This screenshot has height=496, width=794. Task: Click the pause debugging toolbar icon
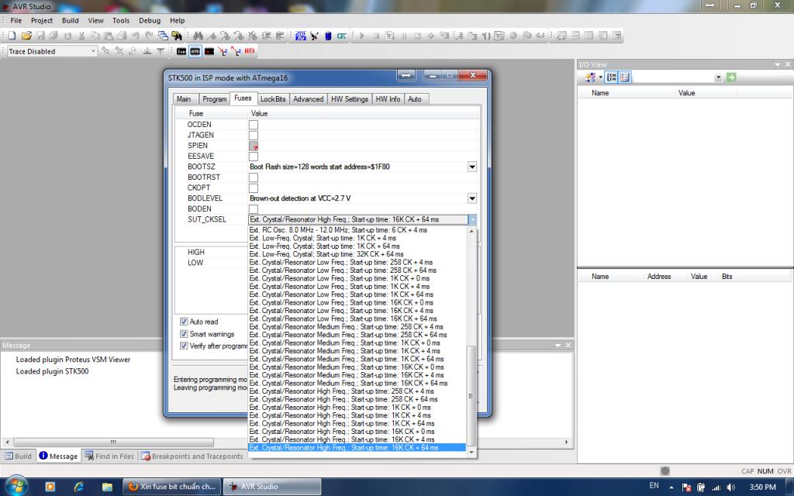404,36
